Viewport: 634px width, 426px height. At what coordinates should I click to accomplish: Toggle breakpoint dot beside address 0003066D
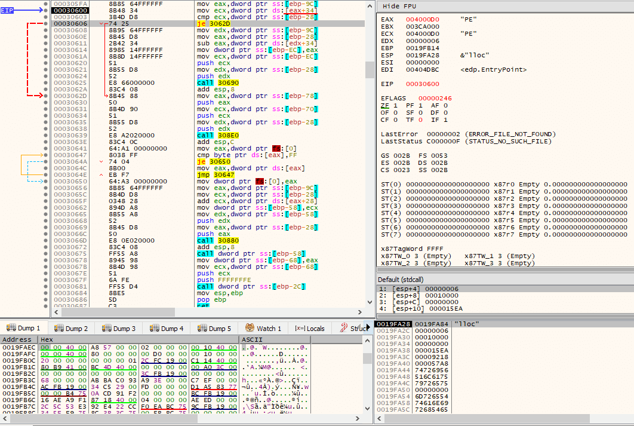pos(46,240)
